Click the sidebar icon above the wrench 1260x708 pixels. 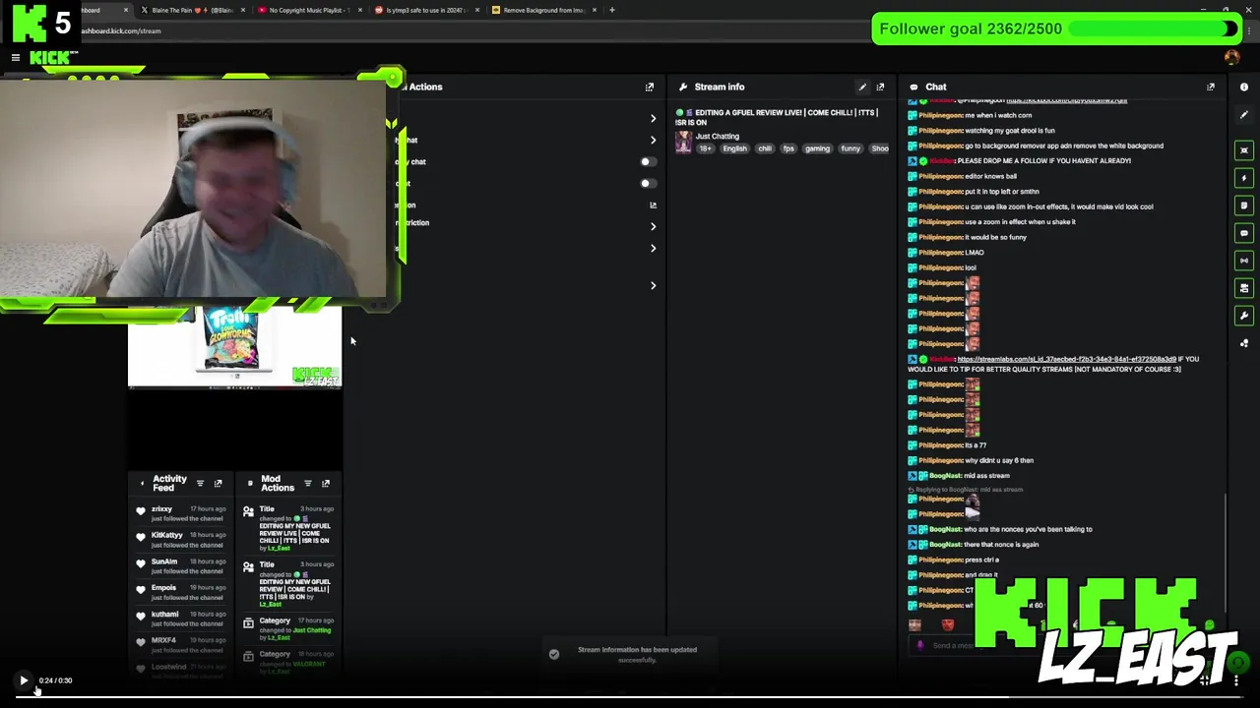click(1244, 288)
